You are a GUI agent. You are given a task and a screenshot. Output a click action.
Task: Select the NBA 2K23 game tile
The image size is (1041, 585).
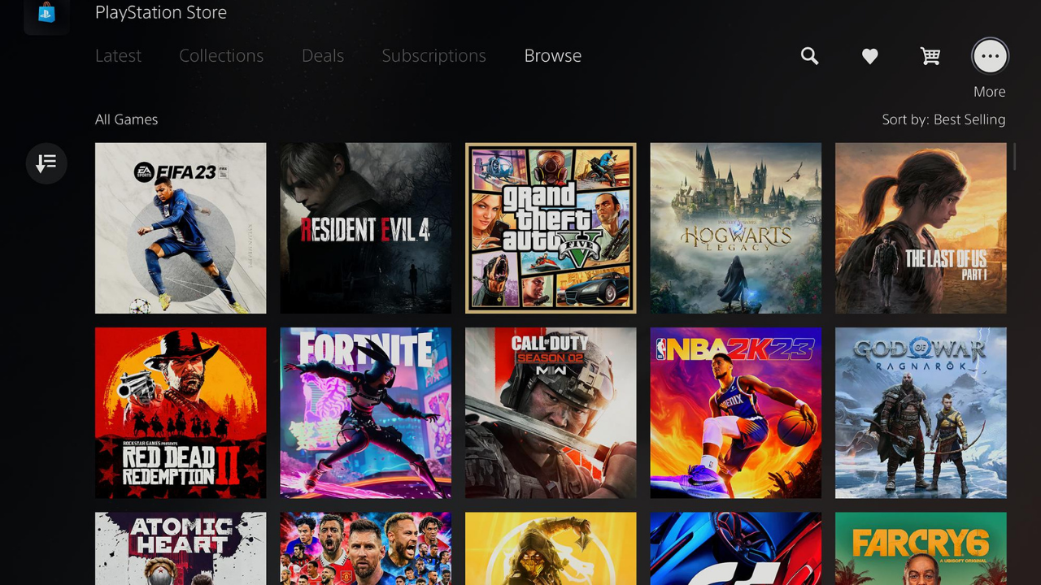pos(736,413)
